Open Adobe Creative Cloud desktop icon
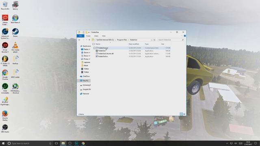Image resolution: width=260 pixels, height=146 pixels. (x=5, y=20)
